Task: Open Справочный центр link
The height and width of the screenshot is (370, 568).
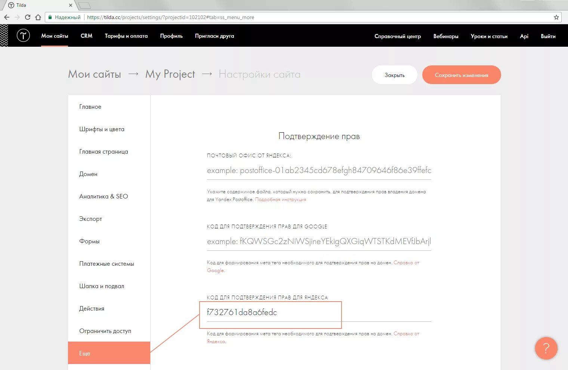Action: (398, 36)
